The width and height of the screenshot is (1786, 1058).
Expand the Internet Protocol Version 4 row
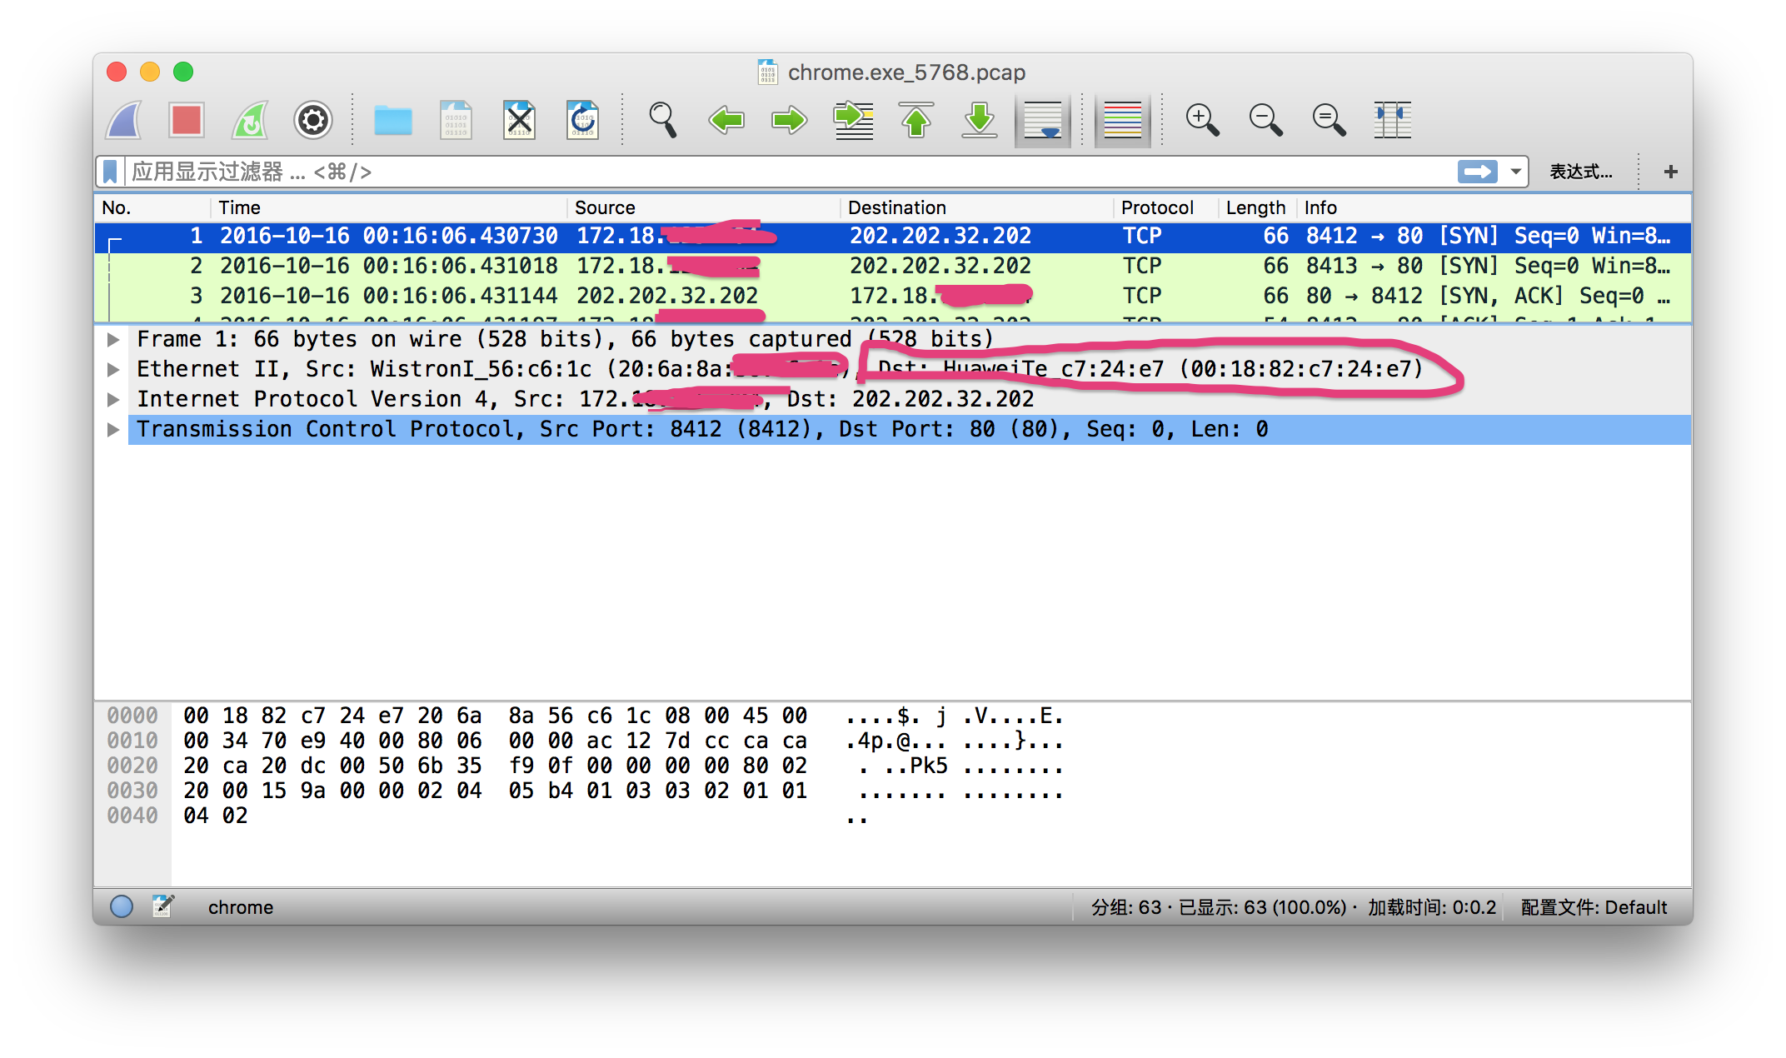tap(113, 398)
